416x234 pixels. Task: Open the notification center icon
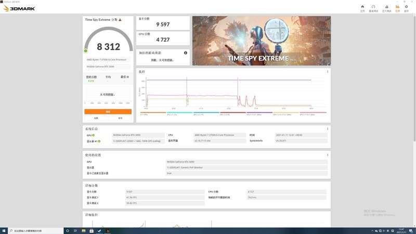(x=411, y=231)
